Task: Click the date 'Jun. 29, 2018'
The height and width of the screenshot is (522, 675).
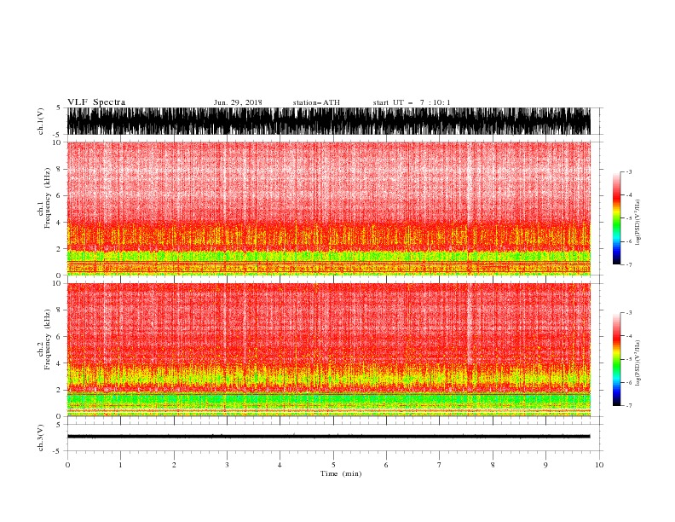Action: coord(238,102)
